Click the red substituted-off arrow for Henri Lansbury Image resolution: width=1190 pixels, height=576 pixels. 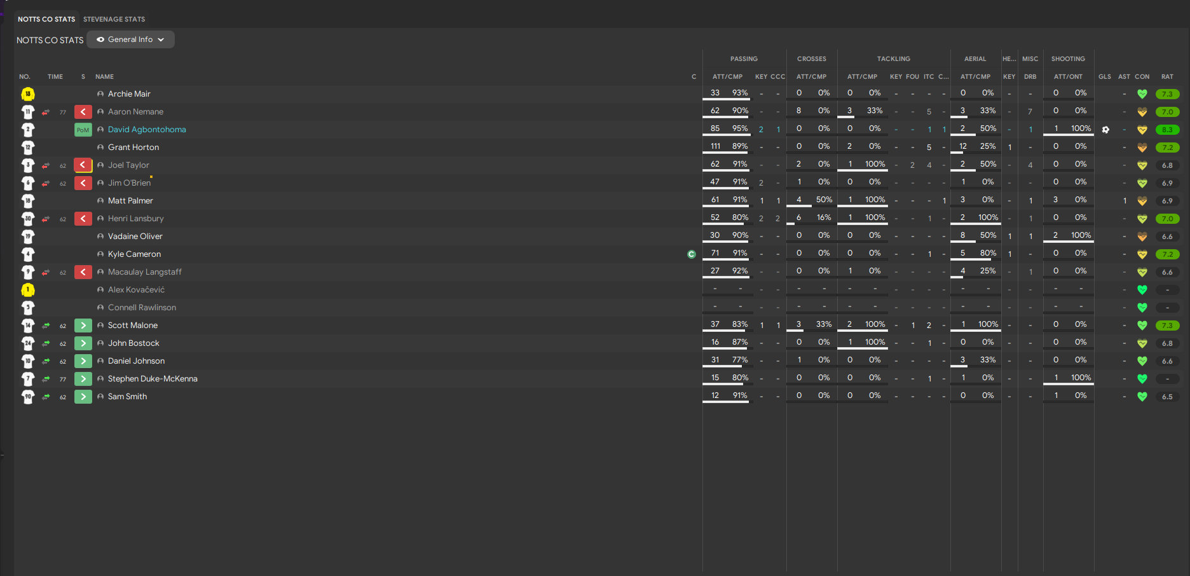click(x=83, y=219)
